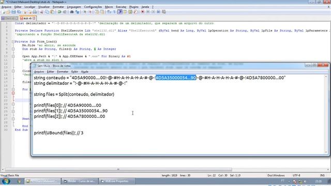
Task: Click the Print toolbar icon
Action: 35,12
